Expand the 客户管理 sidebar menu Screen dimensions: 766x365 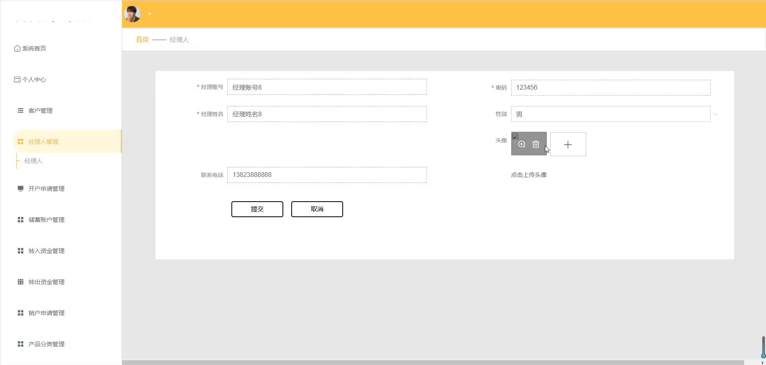40,110
